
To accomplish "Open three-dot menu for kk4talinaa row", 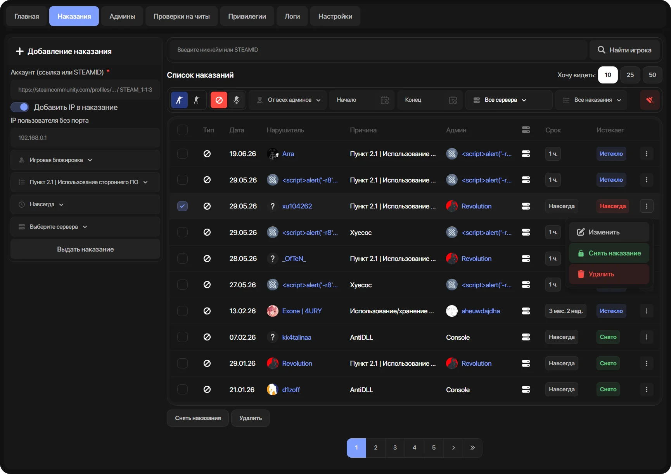I will point(647,337).
